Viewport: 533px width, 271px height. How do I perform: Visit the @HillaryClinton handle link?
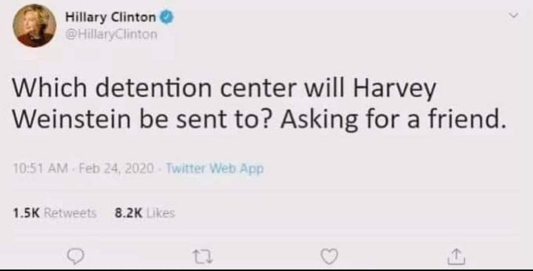tap(111, 34)
